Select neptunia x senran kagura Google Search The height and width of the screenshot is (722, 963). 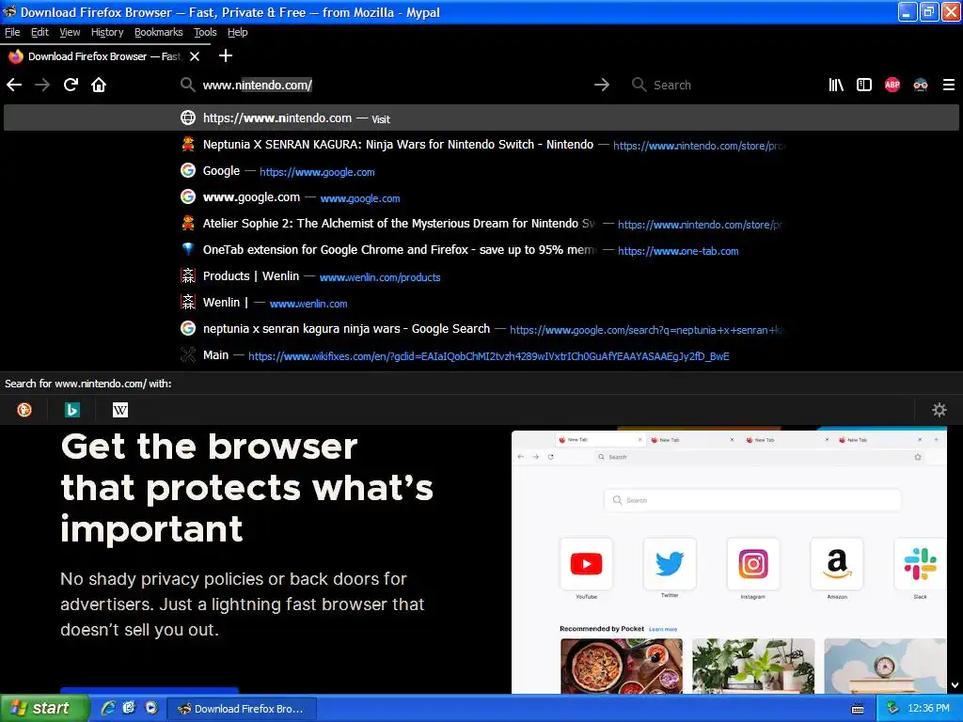481,329
